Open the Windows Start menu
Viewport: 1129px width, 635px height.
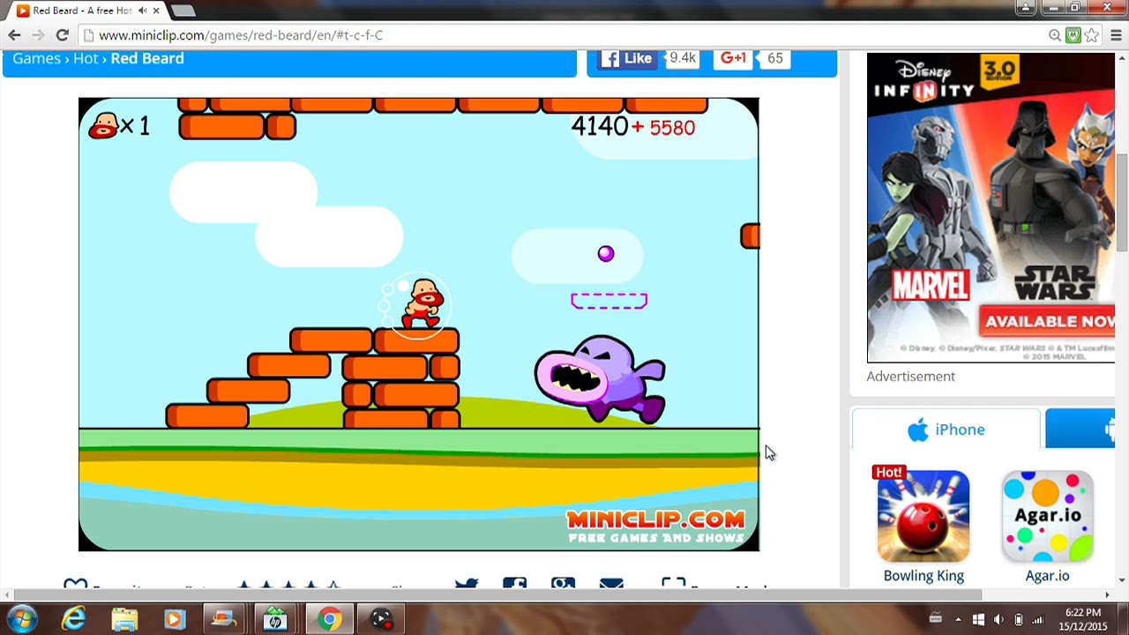click(22, 619)
